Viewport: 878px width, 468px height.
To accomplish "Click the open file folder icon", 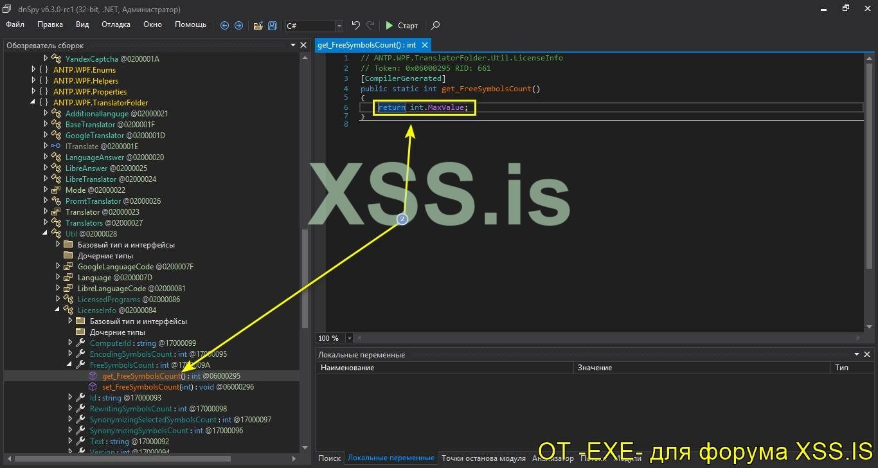I will coord(258,26).
